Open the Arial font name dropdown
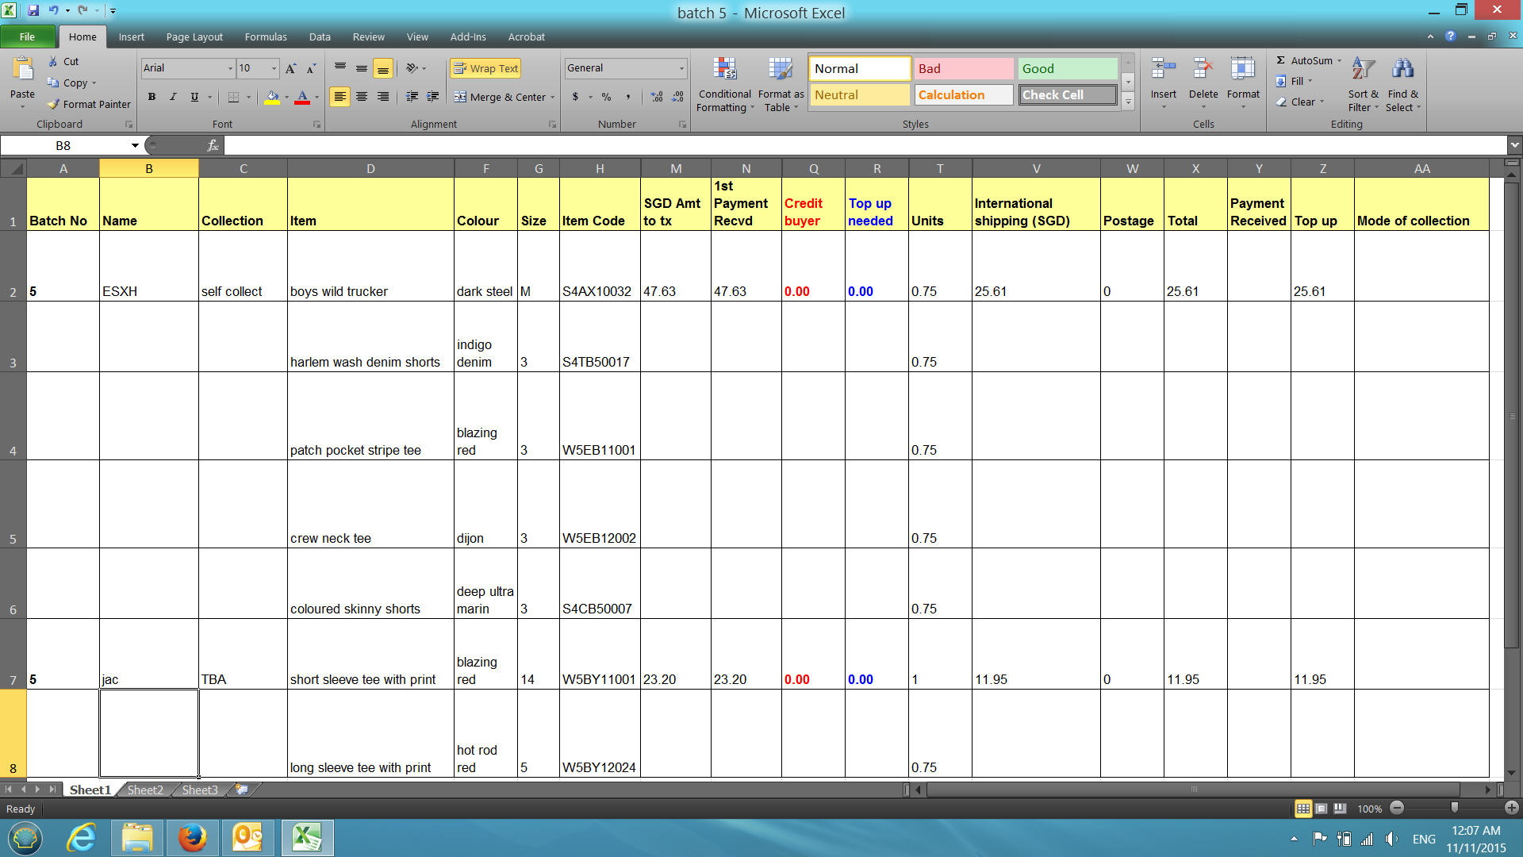Screen dimensions: 1523x857 pos(230,68)
